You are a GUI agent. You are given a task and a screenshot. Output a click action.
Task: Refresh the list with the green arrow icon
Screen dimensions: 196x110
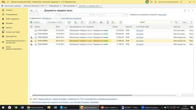(121, 22)
